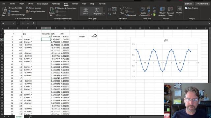This screenshot has height=118, width=211.
Task: Switch to the Page Layout tab
Action: (x=43, y=4)
